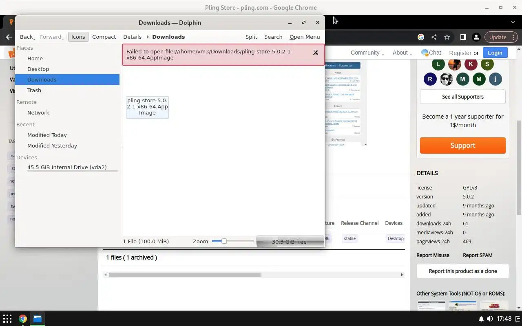Click Report SPAM link
The image size is (522, 326).
click(x=478, y=255)
